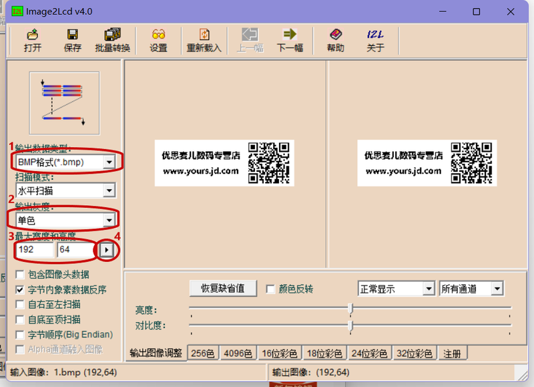Click the 打开 (Open) toolbar icon
The width and height of the screenshot is (534, 387).
[x=33, y=41]
